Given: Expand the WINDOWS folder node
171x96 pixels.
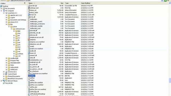Looking at the screenshot, I should (x=6, y=70).
